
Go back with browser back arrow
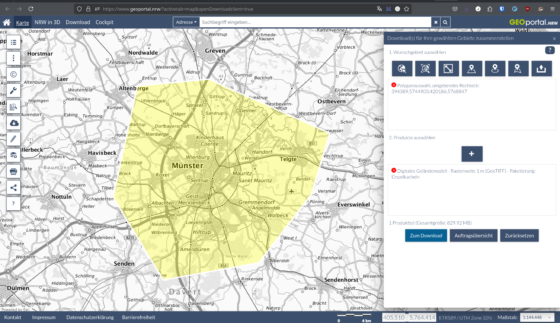8,9
